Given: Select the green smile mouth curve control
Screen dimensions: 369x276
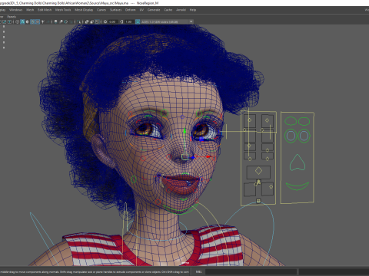Looking at the screenshot, I should [x=298, y=186].
